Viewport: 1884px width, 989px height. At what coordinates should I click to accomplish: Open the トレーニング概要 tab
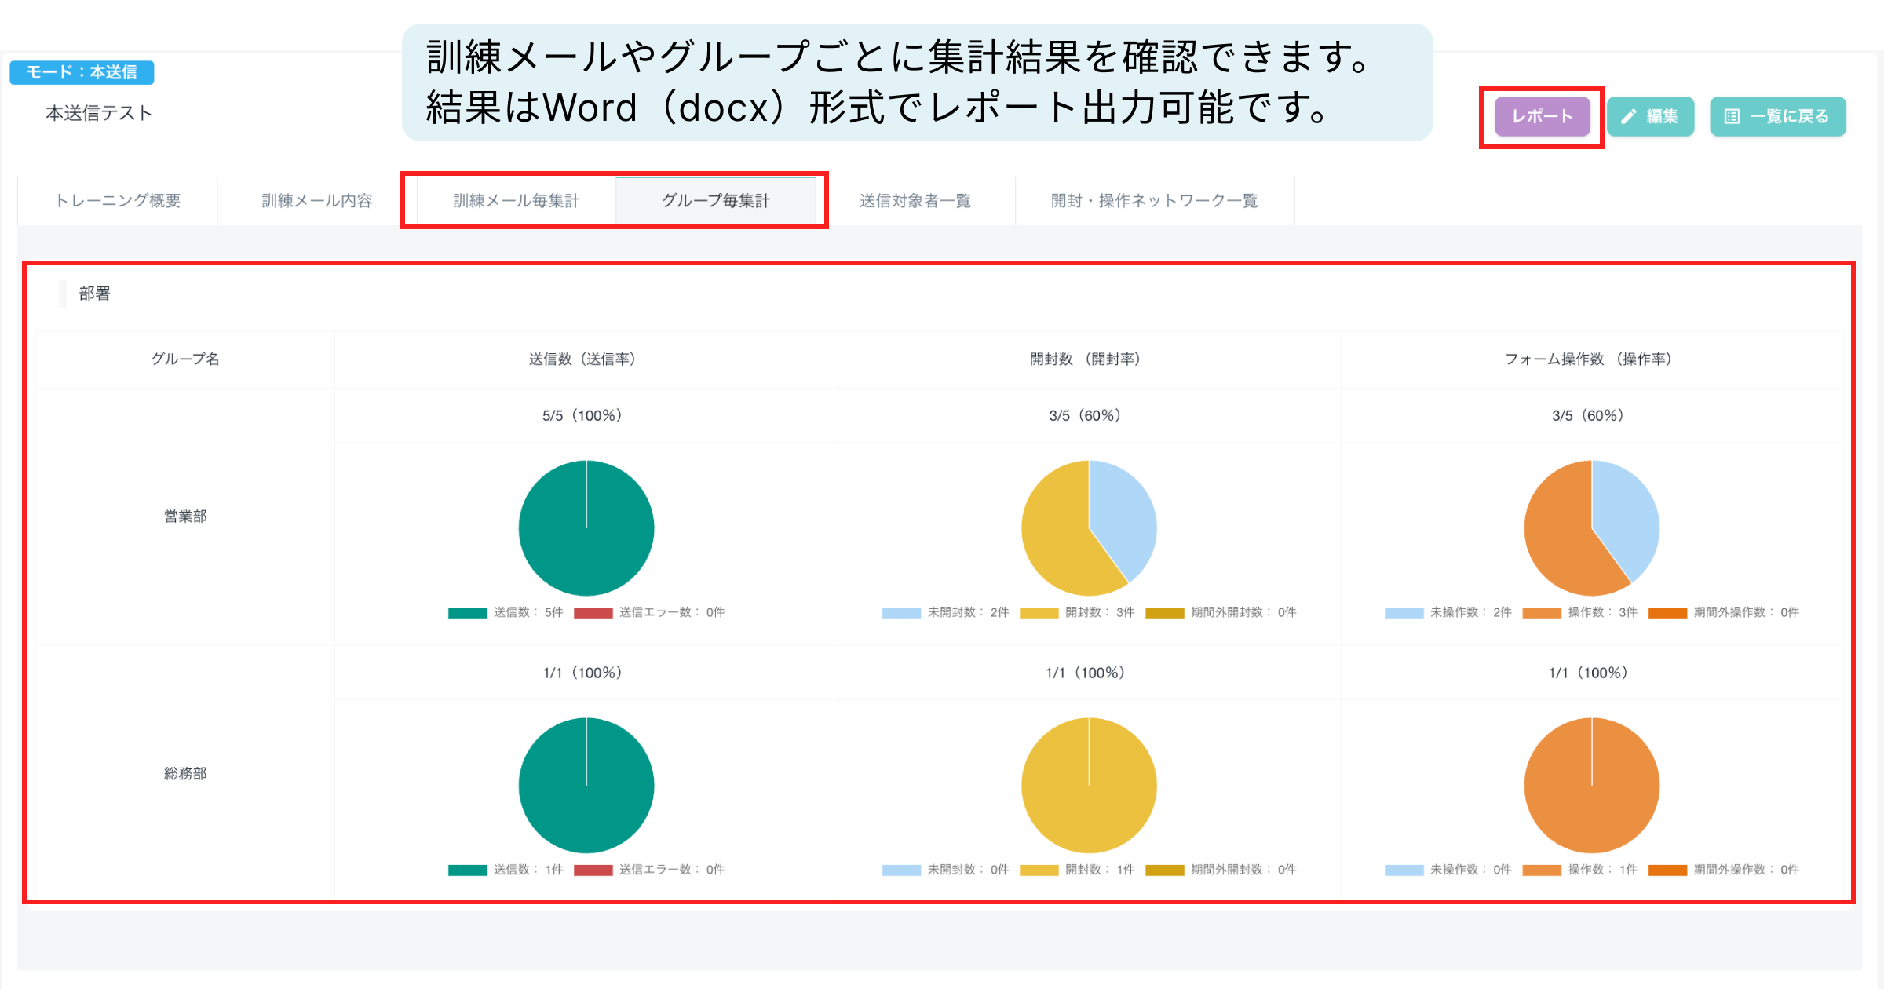(118, 201)
